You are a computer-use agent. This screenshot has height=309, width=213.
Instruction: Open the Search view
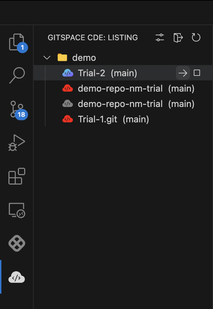[x=16, y=75]
